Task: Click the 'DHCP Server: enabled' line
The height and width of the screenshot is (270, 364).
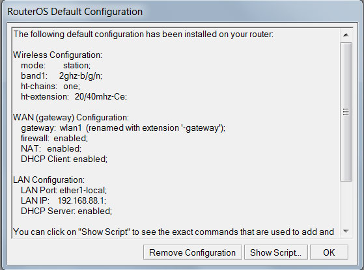Action: point(66,211)
